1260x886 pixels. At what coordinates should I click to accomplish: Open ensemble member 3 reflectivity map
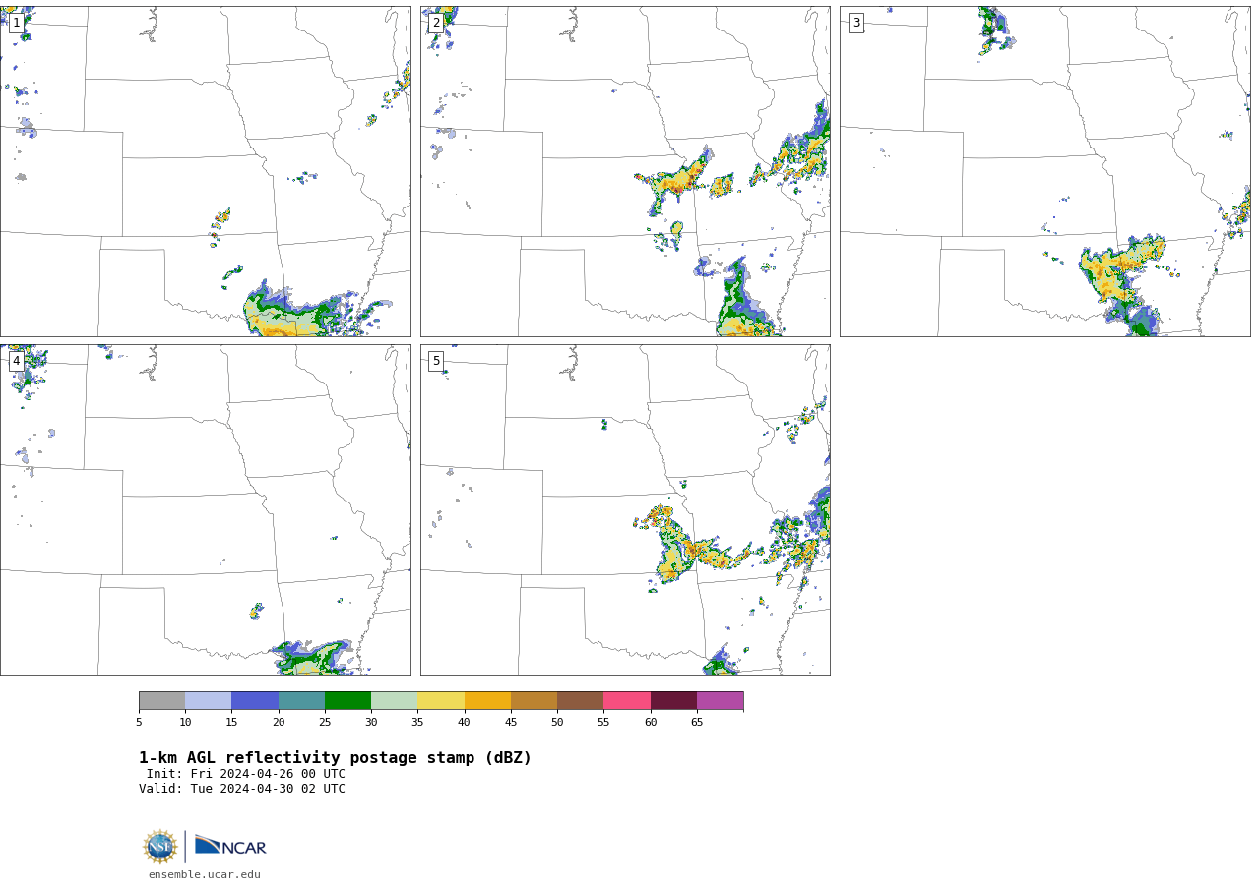tap(1045, 172)
